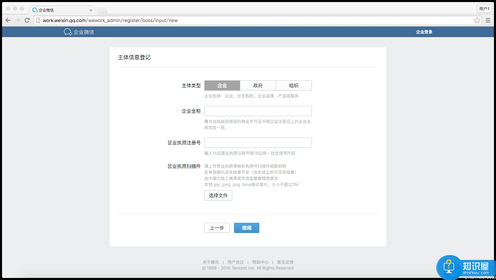Open 帮助中心 footer link
The height and width of the screenshot is (280, 496).
[260, 262]
